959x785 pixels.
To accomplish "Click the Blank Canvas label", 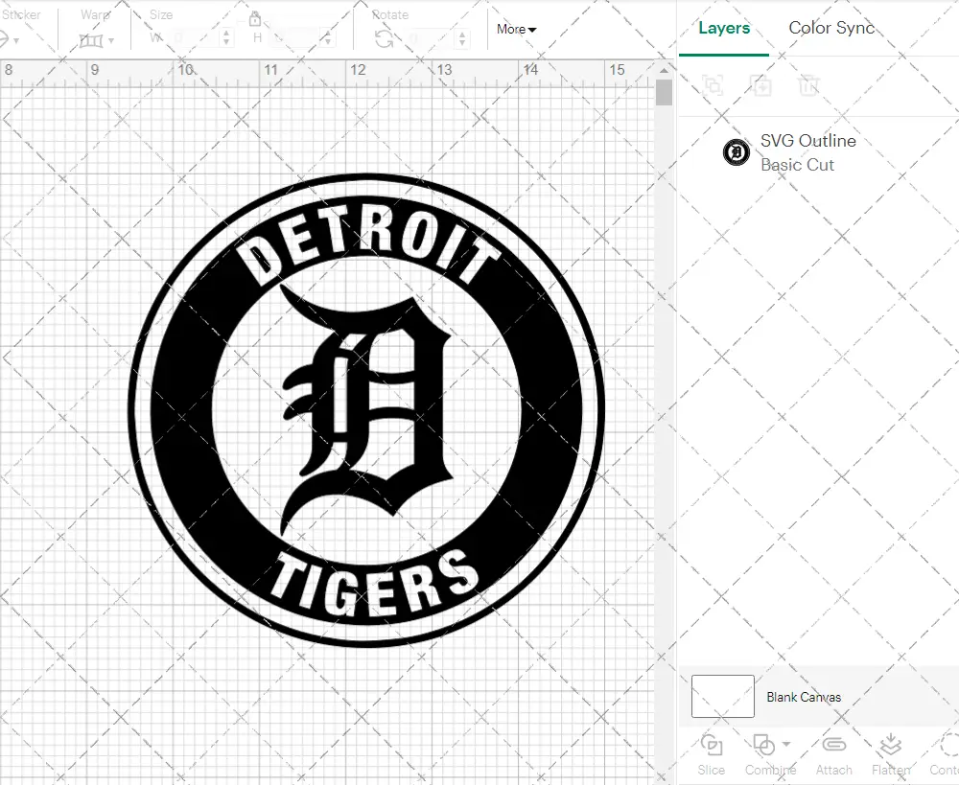I will (x=804, y=697).
